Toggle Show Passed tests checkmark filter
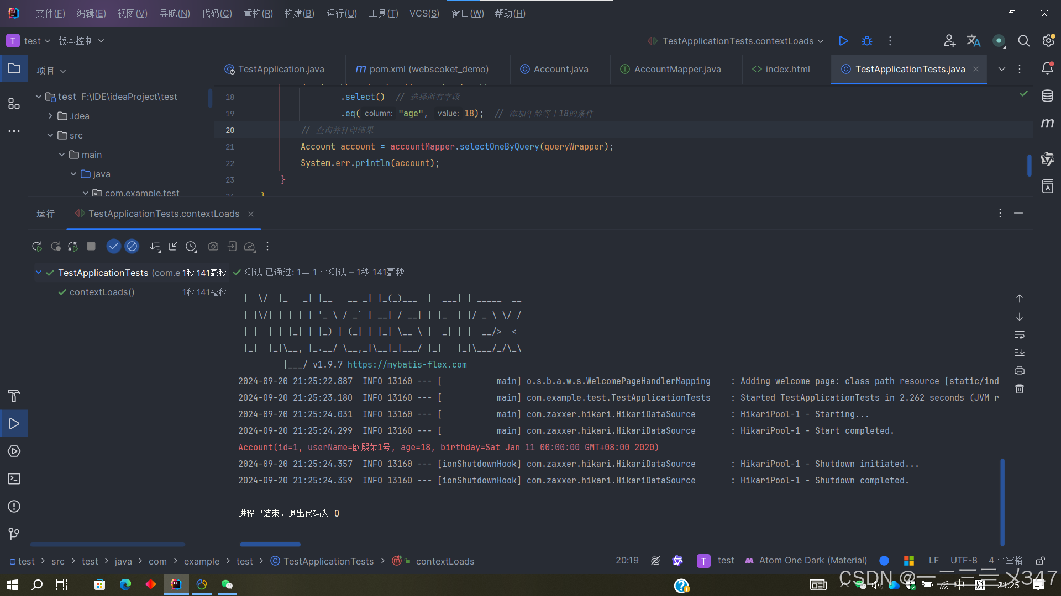Image resolution: width=1061 pixels, height=596 pixels. click(113, 246)
